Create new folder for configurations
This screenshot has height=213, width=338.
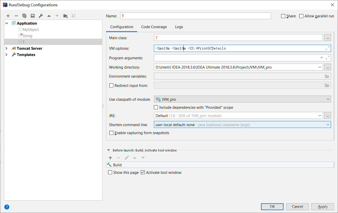(x=65, y=16)
